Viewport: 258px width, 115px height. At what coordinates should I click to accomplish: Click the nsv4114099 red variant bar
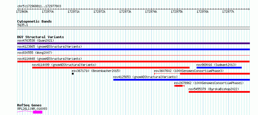coord(111,68)
